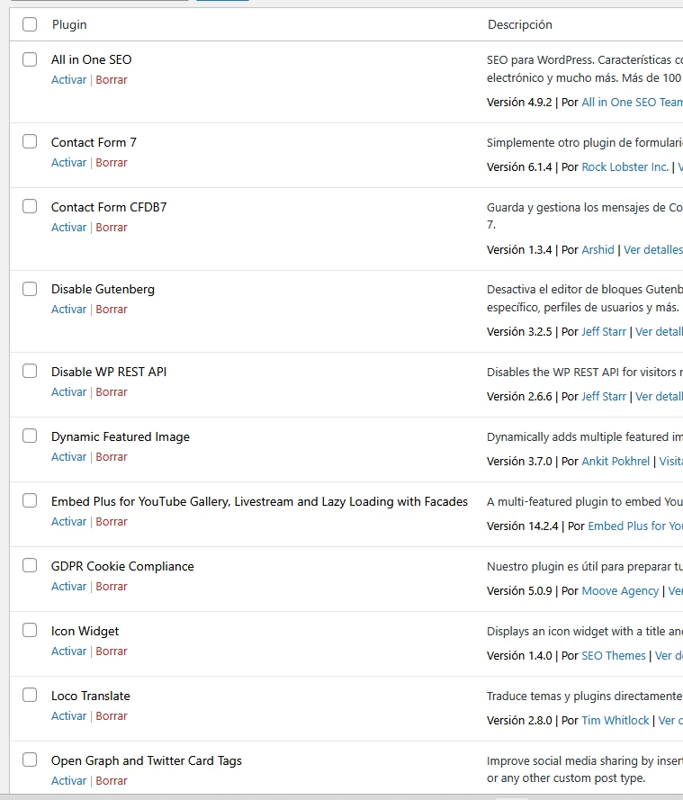
Task: Click Borrar under Contact Form CFDB7
Action: click(112, 227)
